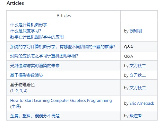The image size is (164, 126).
Task: Open 光线追踪与实时渲染的未来 article
Action: point(35,66)
